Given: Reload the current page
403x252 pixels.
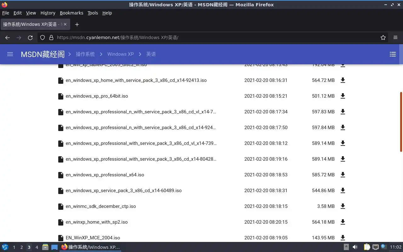Looking at the screenshot, I should pyautogui.click(x=30, y=37).
